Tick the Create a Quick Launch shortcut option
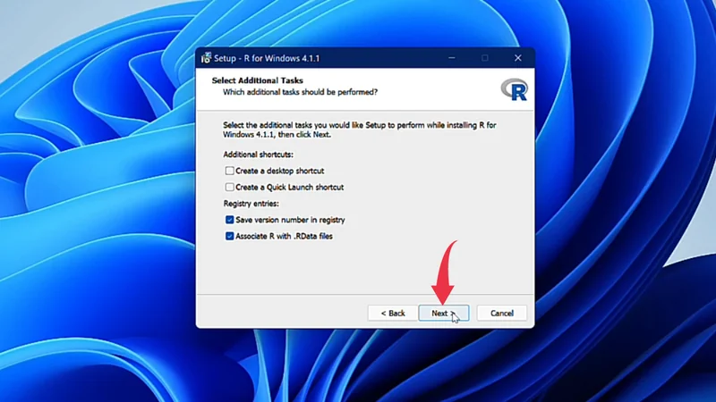This screenshot has width=716, height=402. pos(230,188)
